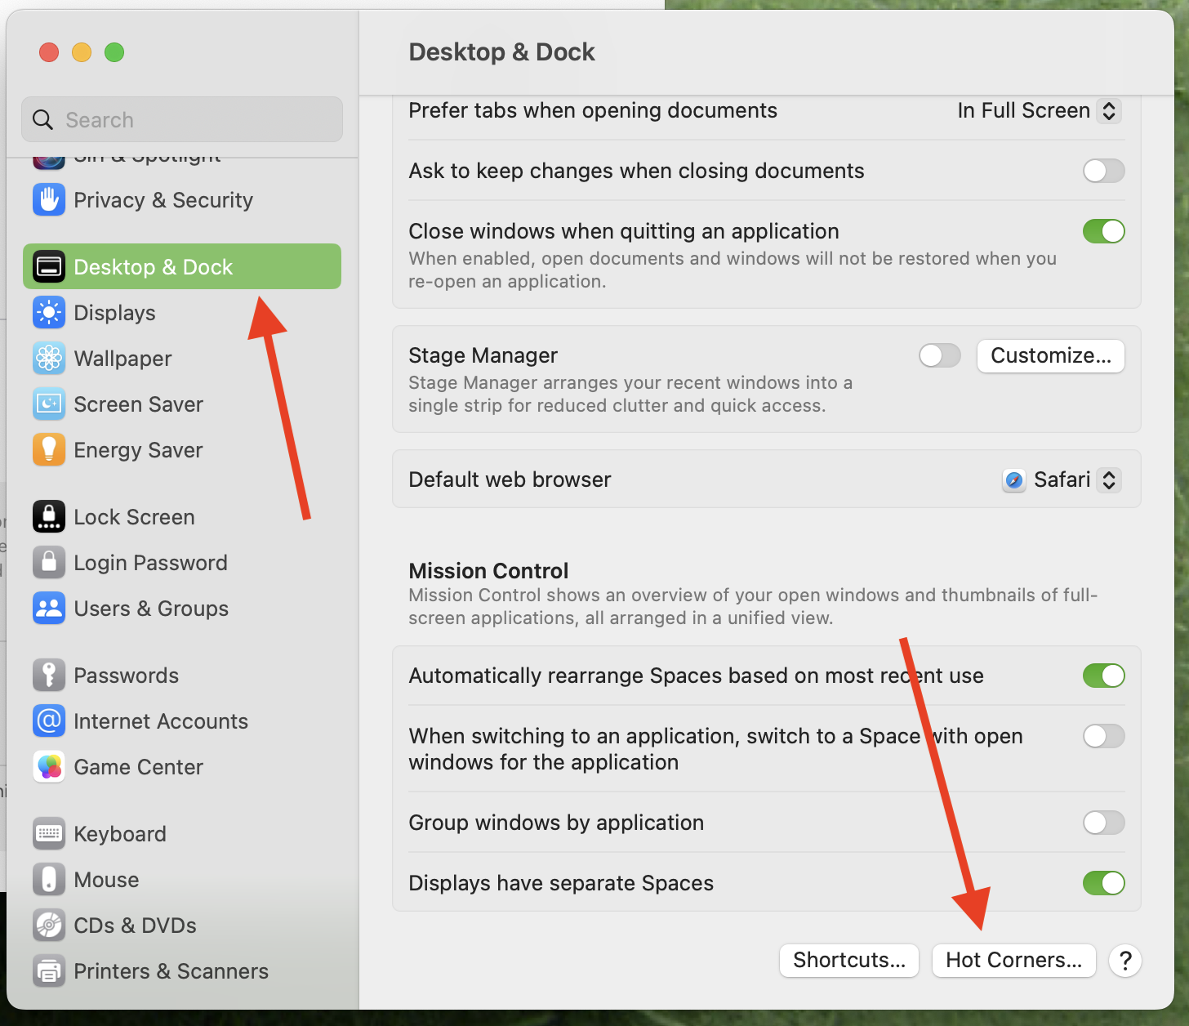The image size is (1189, 1026).
Task: Click the Game Center icon
Action: [x=49, y=767]
